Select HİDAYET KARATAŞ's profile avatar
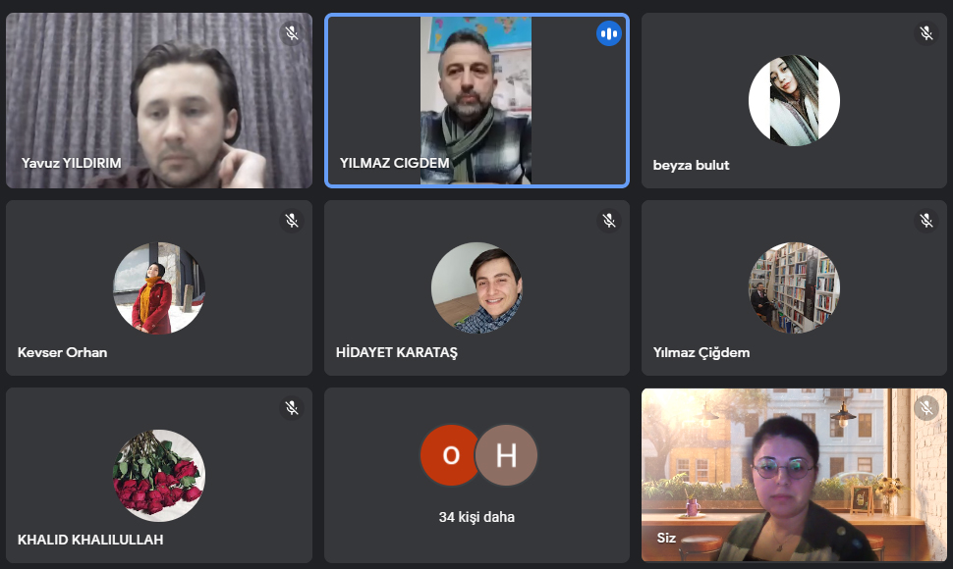 click(476, 288)
